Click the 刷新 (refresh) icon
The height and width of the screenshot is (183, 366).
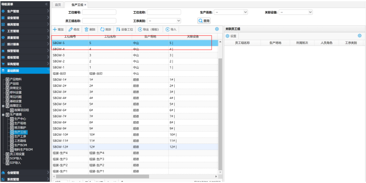click(x=102, y=30)
